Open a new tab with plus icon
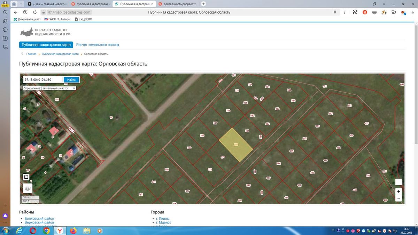Screen dimensions: 418x235 click(x=203, y=4)
